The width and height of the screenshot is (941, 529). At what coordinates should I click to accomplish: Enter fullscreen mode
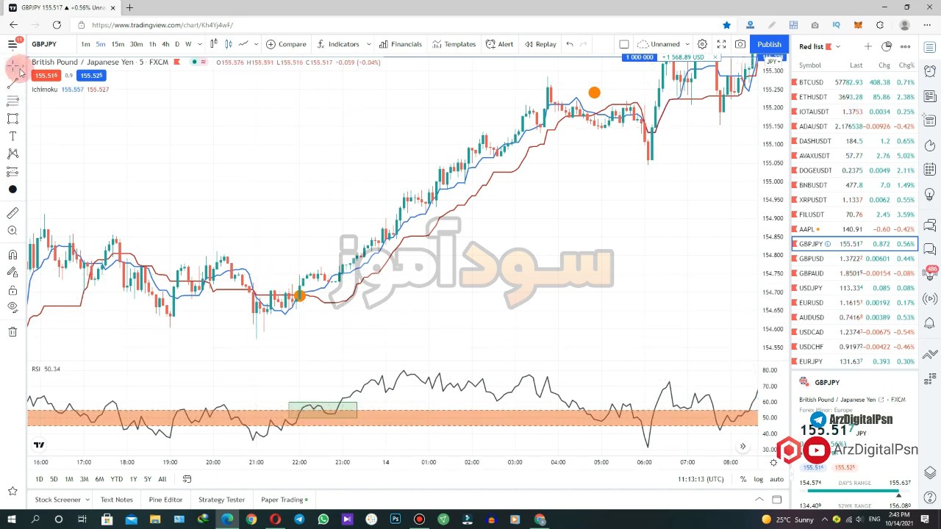coord(721,44)
